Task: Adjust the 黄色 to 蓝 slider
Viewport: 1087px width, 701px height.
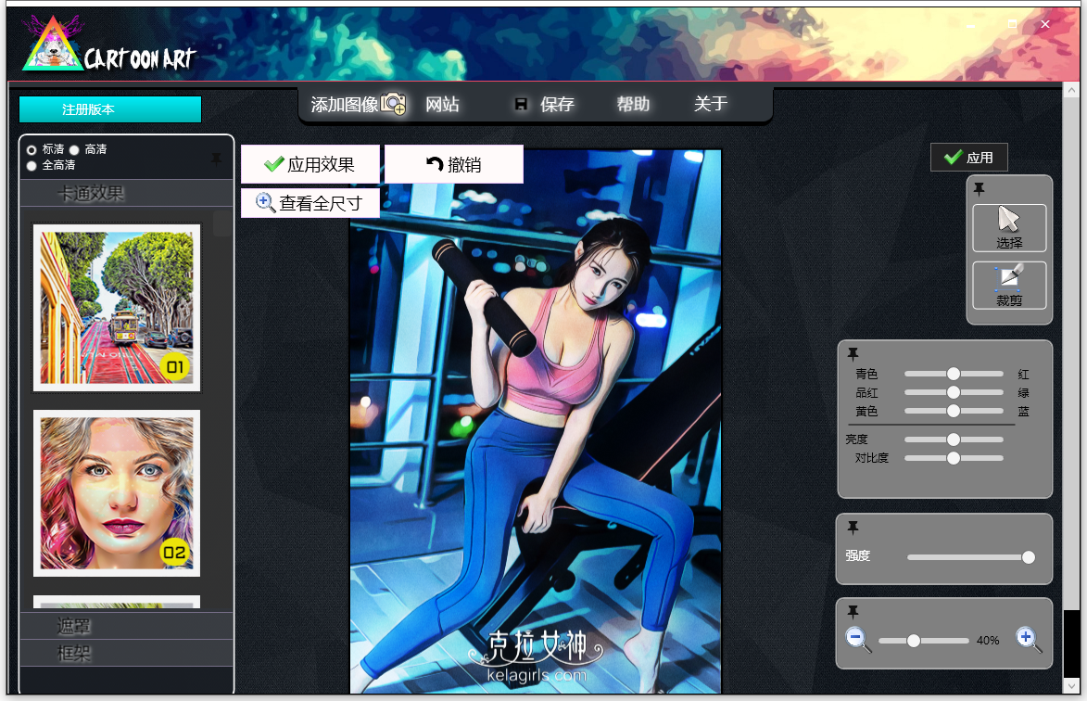Action: (x=954, y=411)
